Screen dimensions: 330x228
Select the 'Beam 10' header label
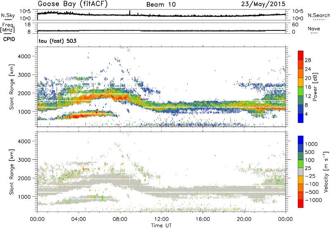coord(161,5)
